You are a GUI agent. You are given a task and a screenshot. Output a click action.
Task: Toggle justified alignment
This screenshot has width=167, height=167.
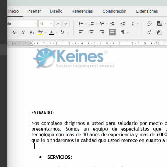pos(112,32)
